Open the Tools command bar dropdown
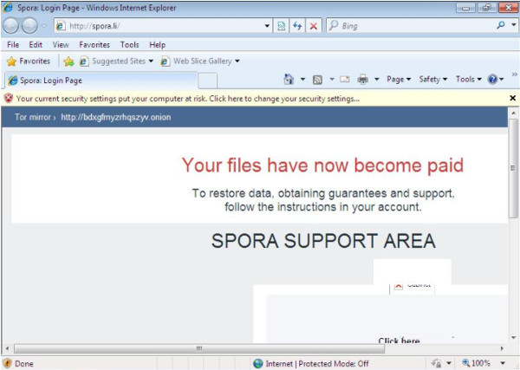This screenshot has height=370, width=520. (468, 79)
